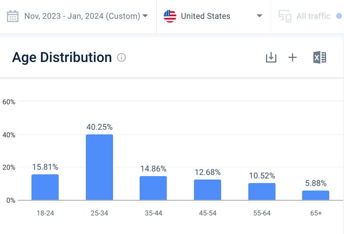Select the United States flag icon
The width and height of the screenshot is (344, 234).
pos(170,16)
